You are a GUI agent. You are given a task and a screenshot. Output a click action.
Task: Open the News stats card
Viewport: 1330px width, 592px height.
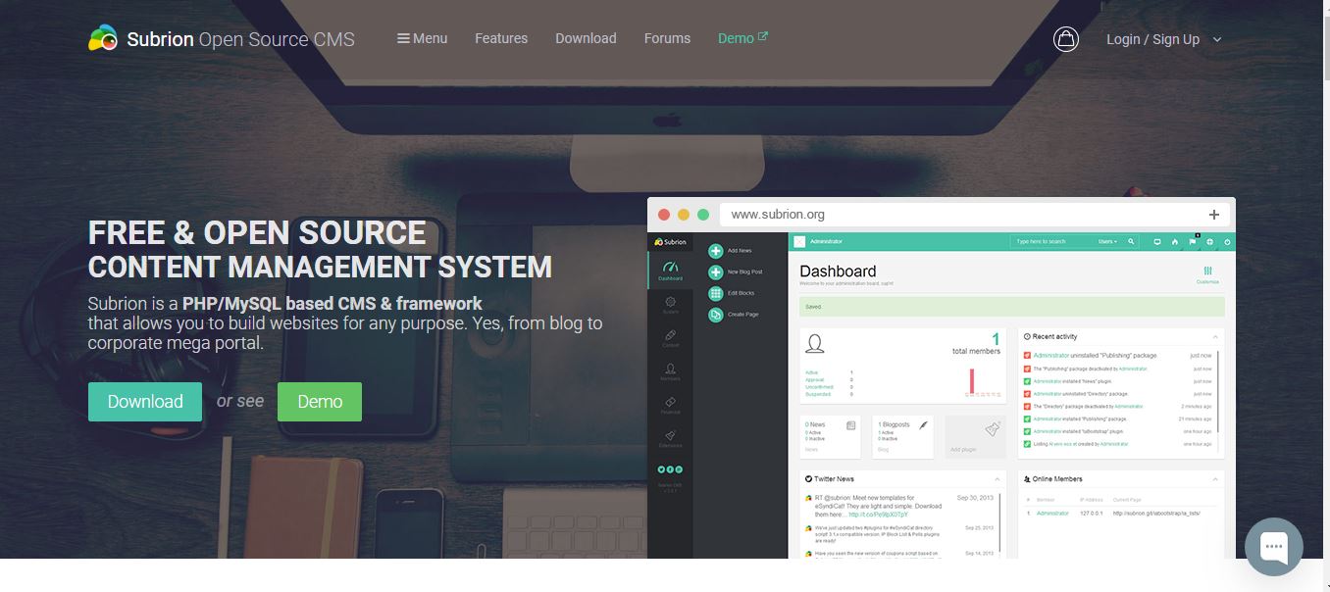(x=831, y=436)
